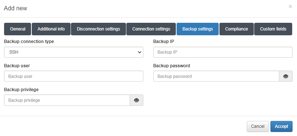Go to Disconnection settings tab

point(99,29)
